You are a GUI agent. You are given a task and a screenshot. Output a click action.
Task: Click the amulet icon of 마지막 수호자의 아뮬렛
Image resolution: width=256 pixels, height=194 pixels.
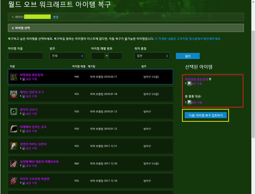pyautogui.click(x=13, y=181)
